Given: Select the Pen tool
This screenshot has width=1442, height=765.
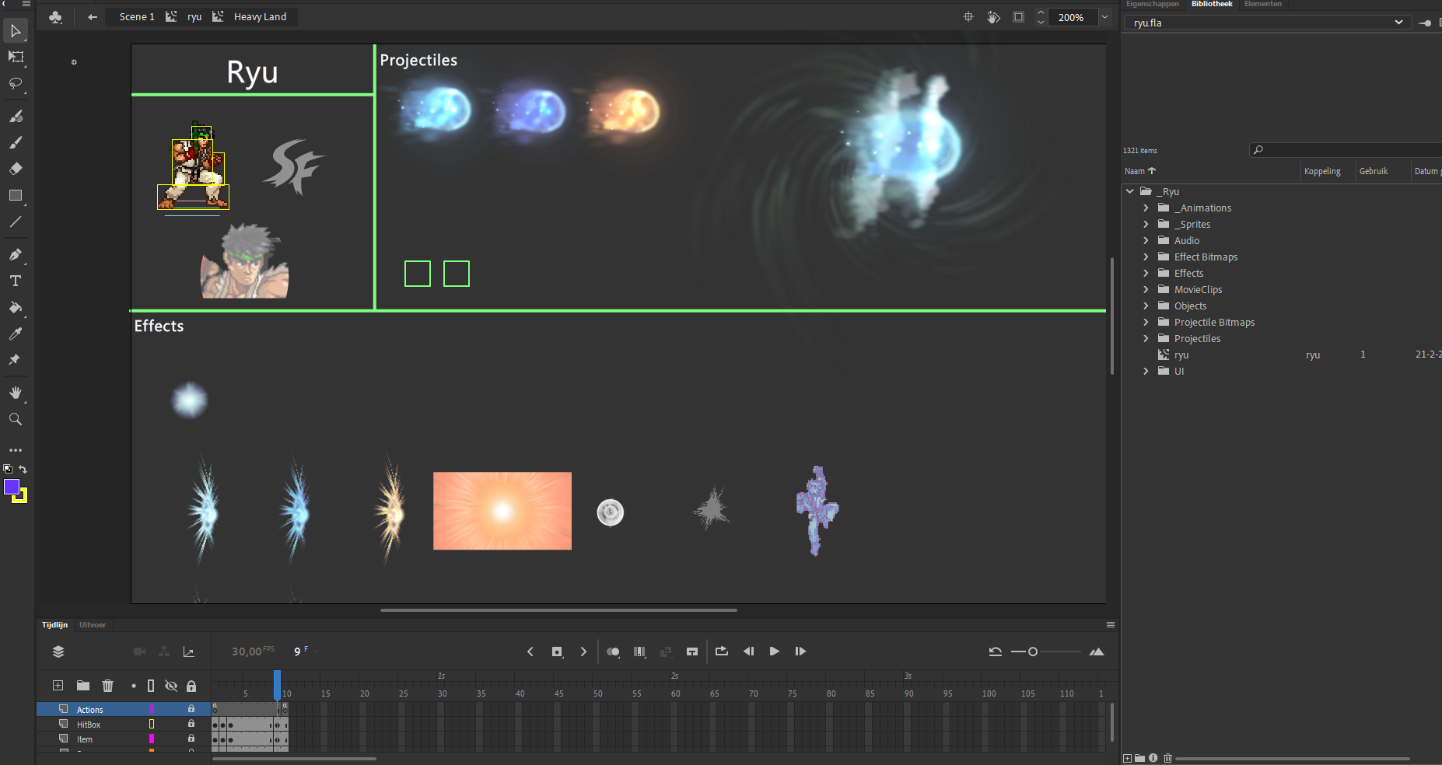Looking at the screenshot, I should tap(16, 254).
